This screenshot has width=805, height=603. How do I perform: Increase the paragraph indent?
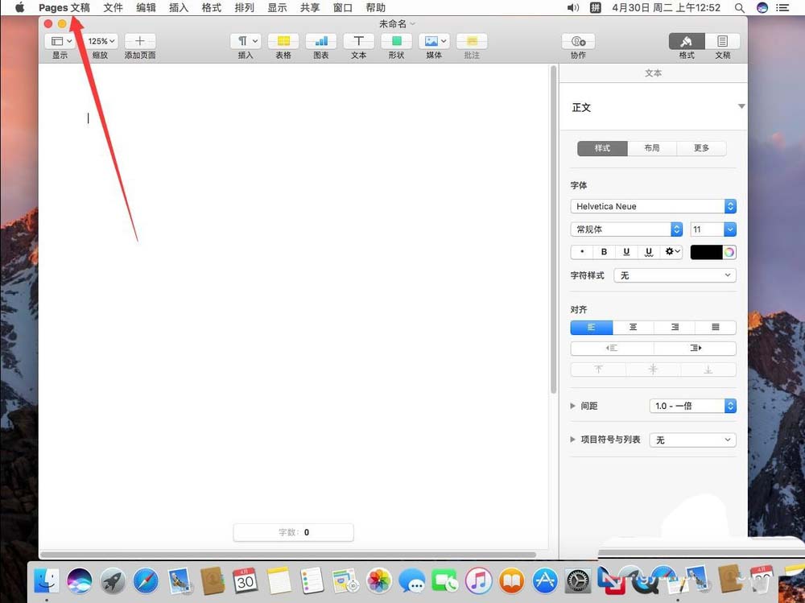[696, 349]
